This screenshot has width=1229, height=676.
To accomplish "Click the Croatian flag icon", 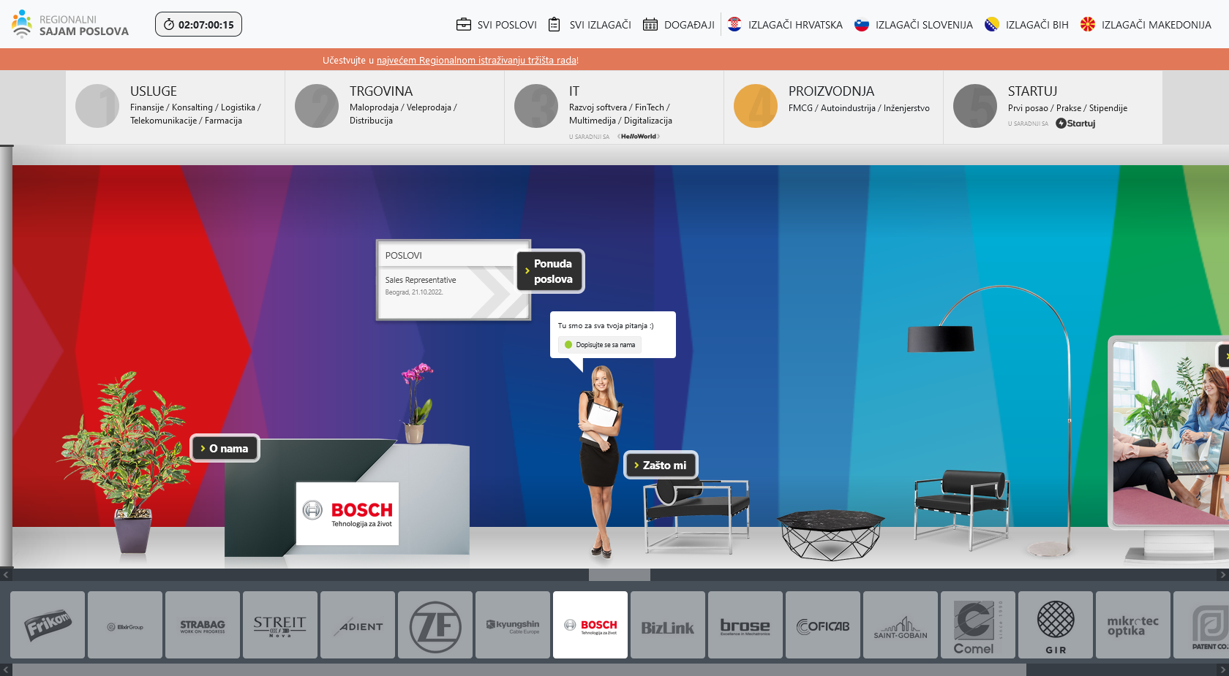I will (734, 24).
